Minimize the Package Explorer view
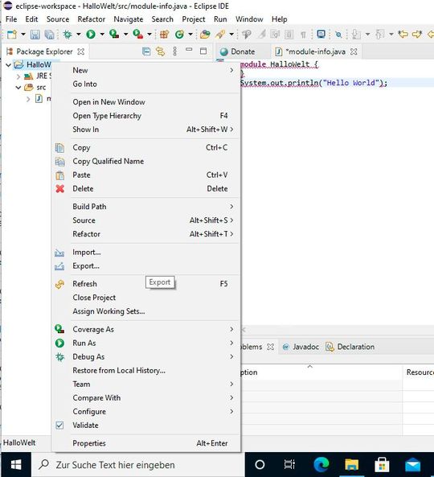This screenshot has height=477, width=434. [189, 49]
